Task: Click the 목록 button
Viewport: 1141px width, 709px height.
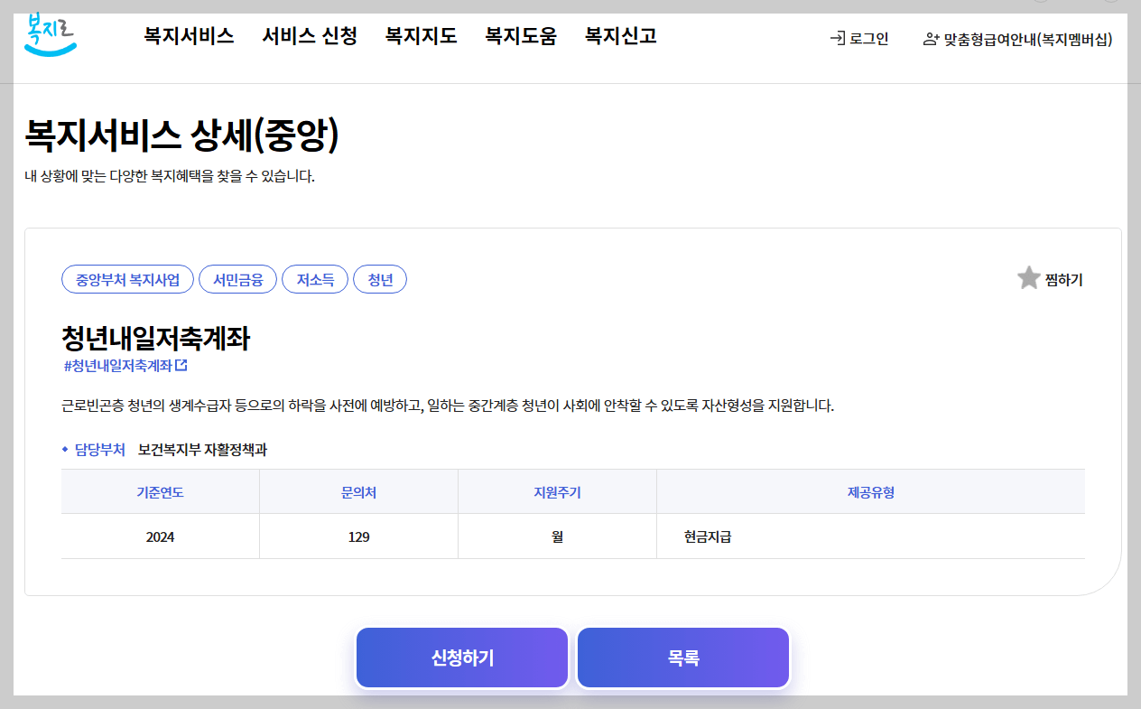Action: coord(682,658)
